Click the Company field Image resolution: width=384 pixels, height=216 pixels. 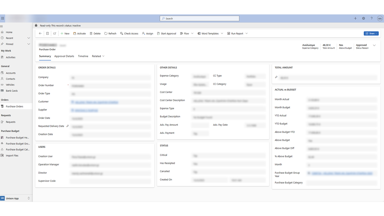(x=110, y=77)
